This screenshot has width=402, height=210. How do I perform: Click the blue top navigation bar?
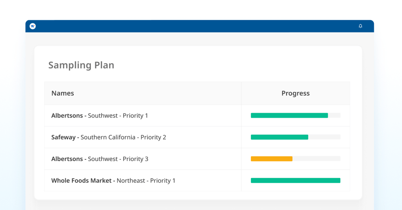[x=198, y=26]
